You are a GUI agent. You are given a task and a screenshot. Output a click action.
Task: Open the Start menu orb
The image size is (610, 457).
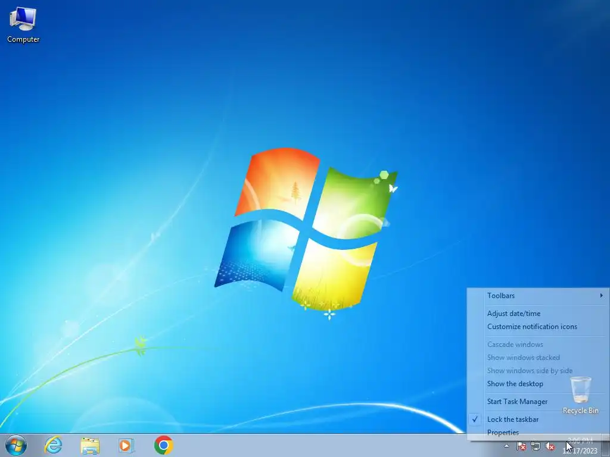coord(16,445)
